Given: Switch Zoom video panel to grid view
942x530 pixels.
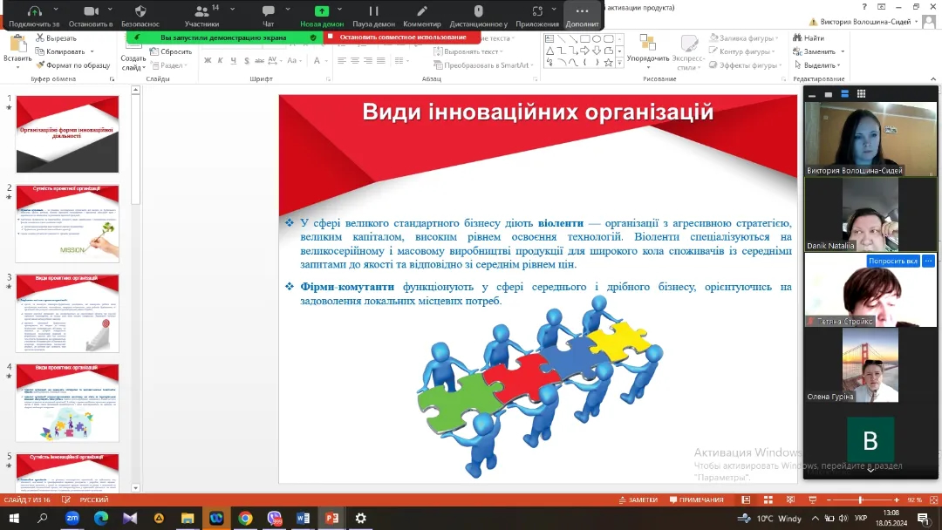Looking at the screenshot, I should coord(861,94).
